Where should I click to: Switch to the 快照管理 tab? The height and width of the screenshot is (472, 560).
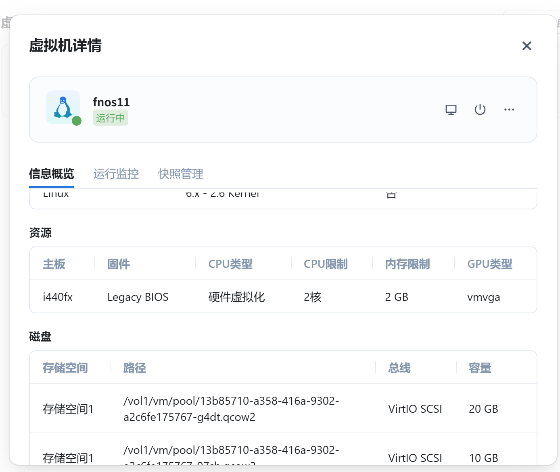click(180, 174)
